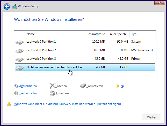Select the drive icon for Laufwerk 0 Partition 2
The image size is (167, 126).
[19, 51]
